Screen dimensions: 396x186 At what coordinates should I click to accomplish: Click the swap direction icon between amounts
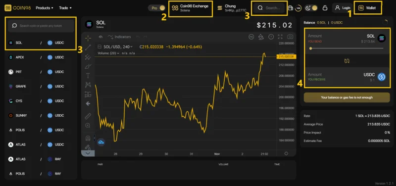(347, 61)
